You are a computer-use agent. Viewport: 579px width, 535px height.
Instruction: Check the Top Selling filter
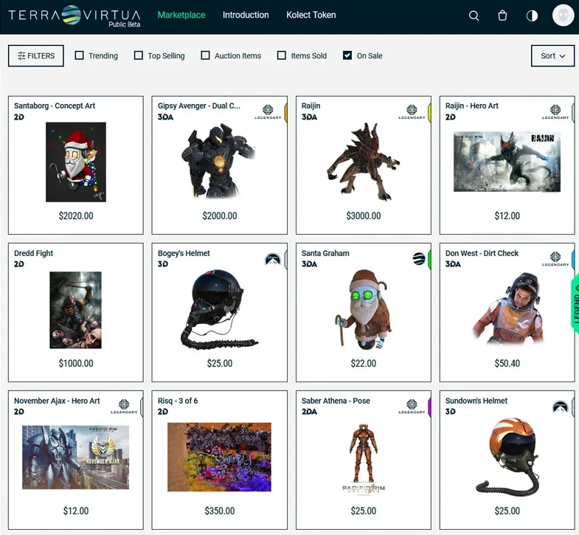pos(139,55)
